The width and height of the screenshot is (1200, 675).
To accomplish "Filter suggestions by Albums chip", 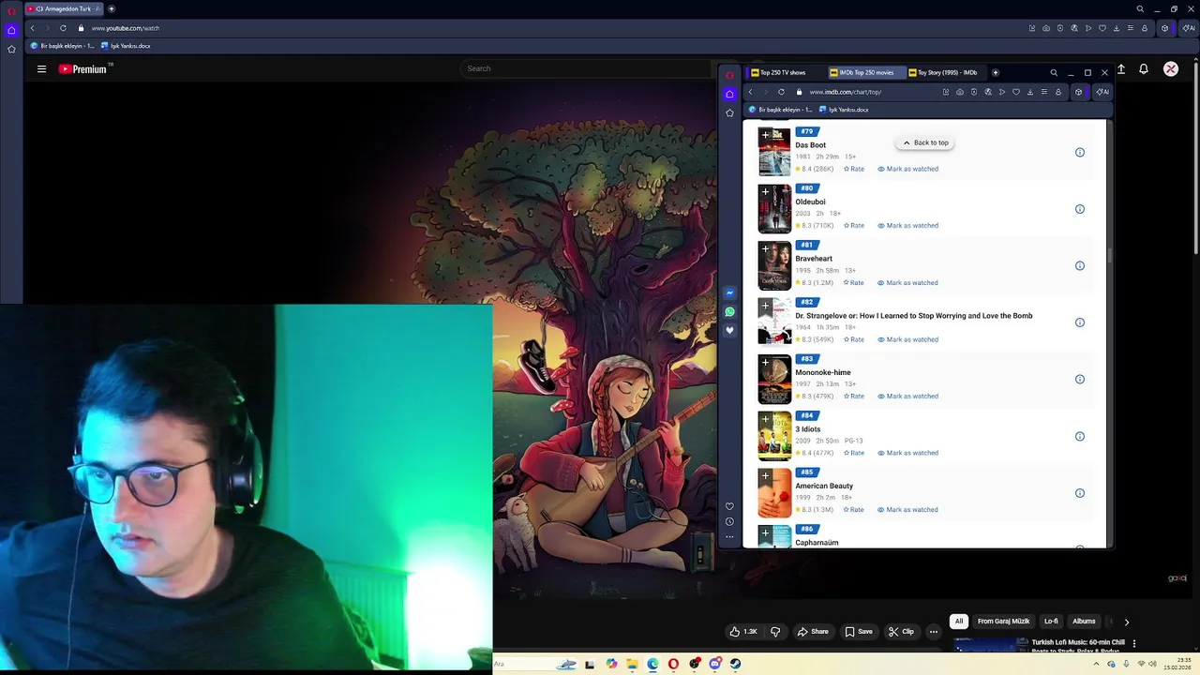I will tap(1084, 622).
